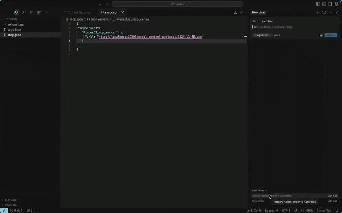Collapse the Past chats section

click(x=259, y=190)
